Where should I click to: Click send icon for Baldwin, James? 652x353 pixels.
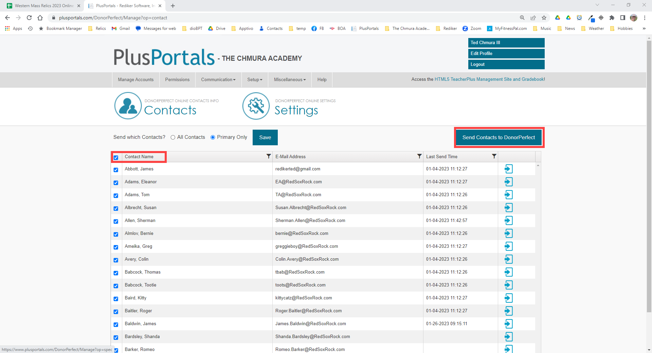click(x=508, y=323)
